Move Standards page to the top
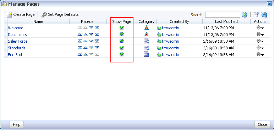Image resolution: width=274 pixels, height=134 pixels. (80, 48)
